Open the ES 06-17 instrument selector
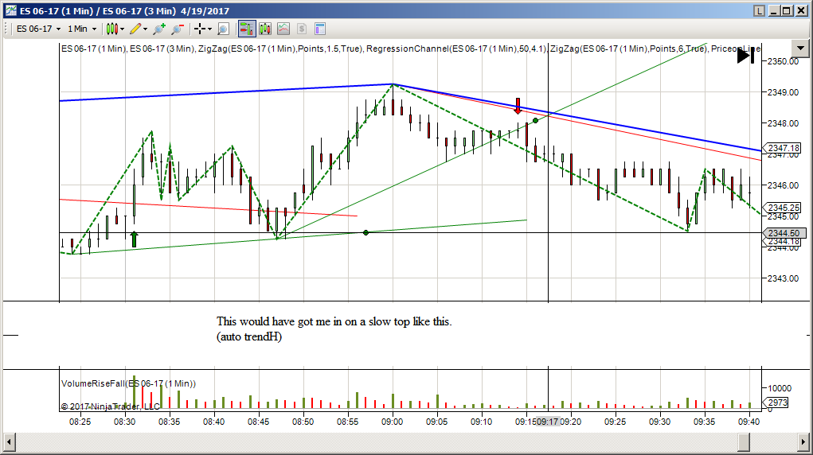The width and height of the screenshot is (813, 455). coord(38,29)
